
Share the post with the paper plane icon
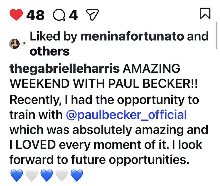coord(93,15)
